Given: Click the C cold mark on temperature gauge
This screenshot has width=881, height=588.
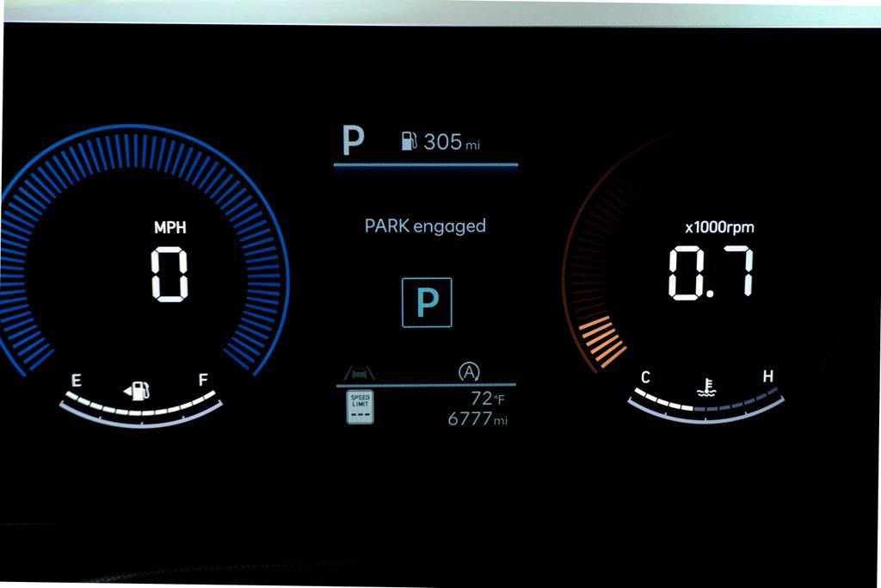Looking at the screenshot, I should click(645, 377).
